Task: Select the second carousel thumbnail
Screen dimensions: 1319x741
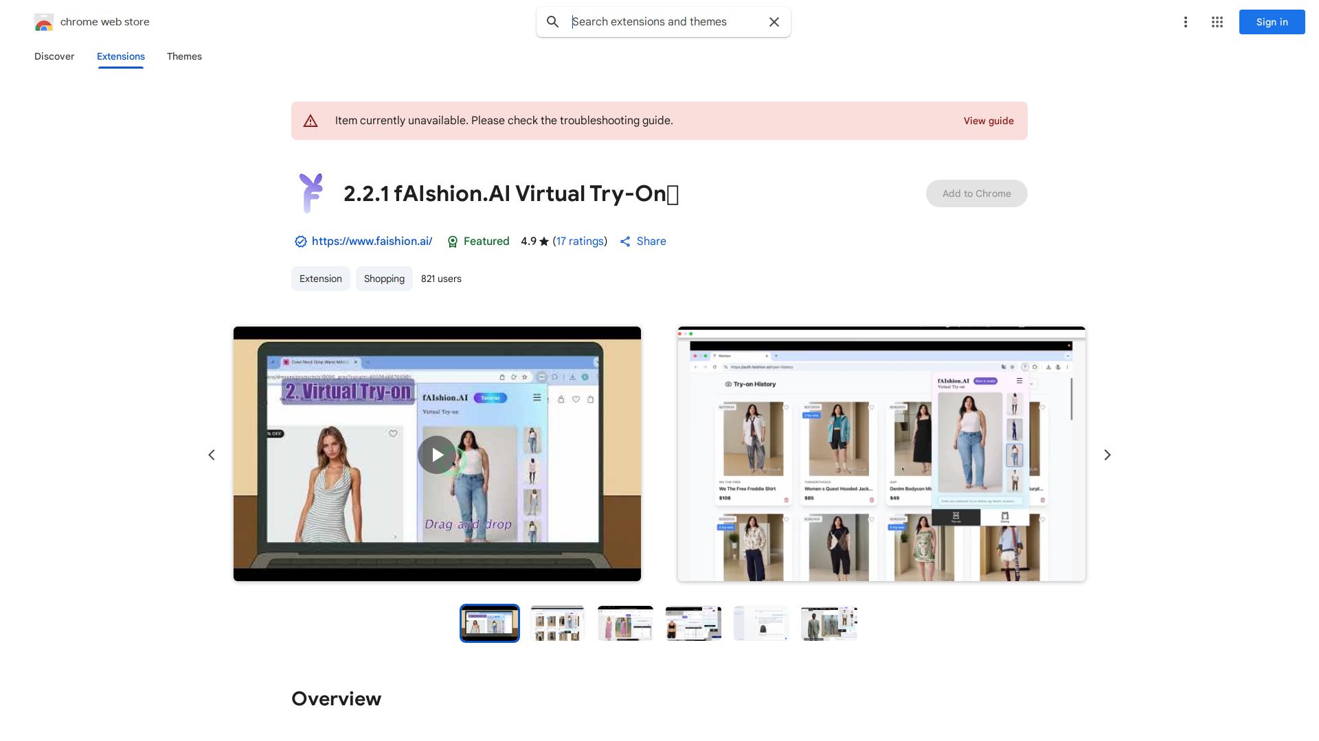Action: [x=557, y=623]
